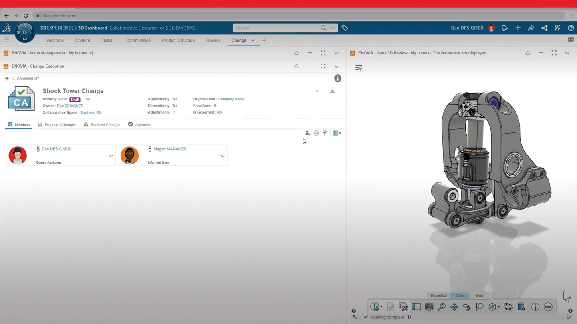This screenshot has height=324, width=577.
Task: Click the help question mark icon
Action: 571,28
